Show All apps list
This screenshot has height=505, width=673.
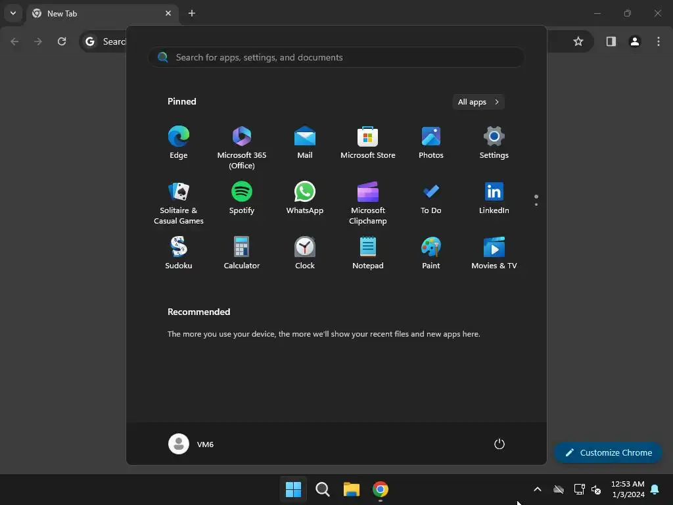(478, 102)
